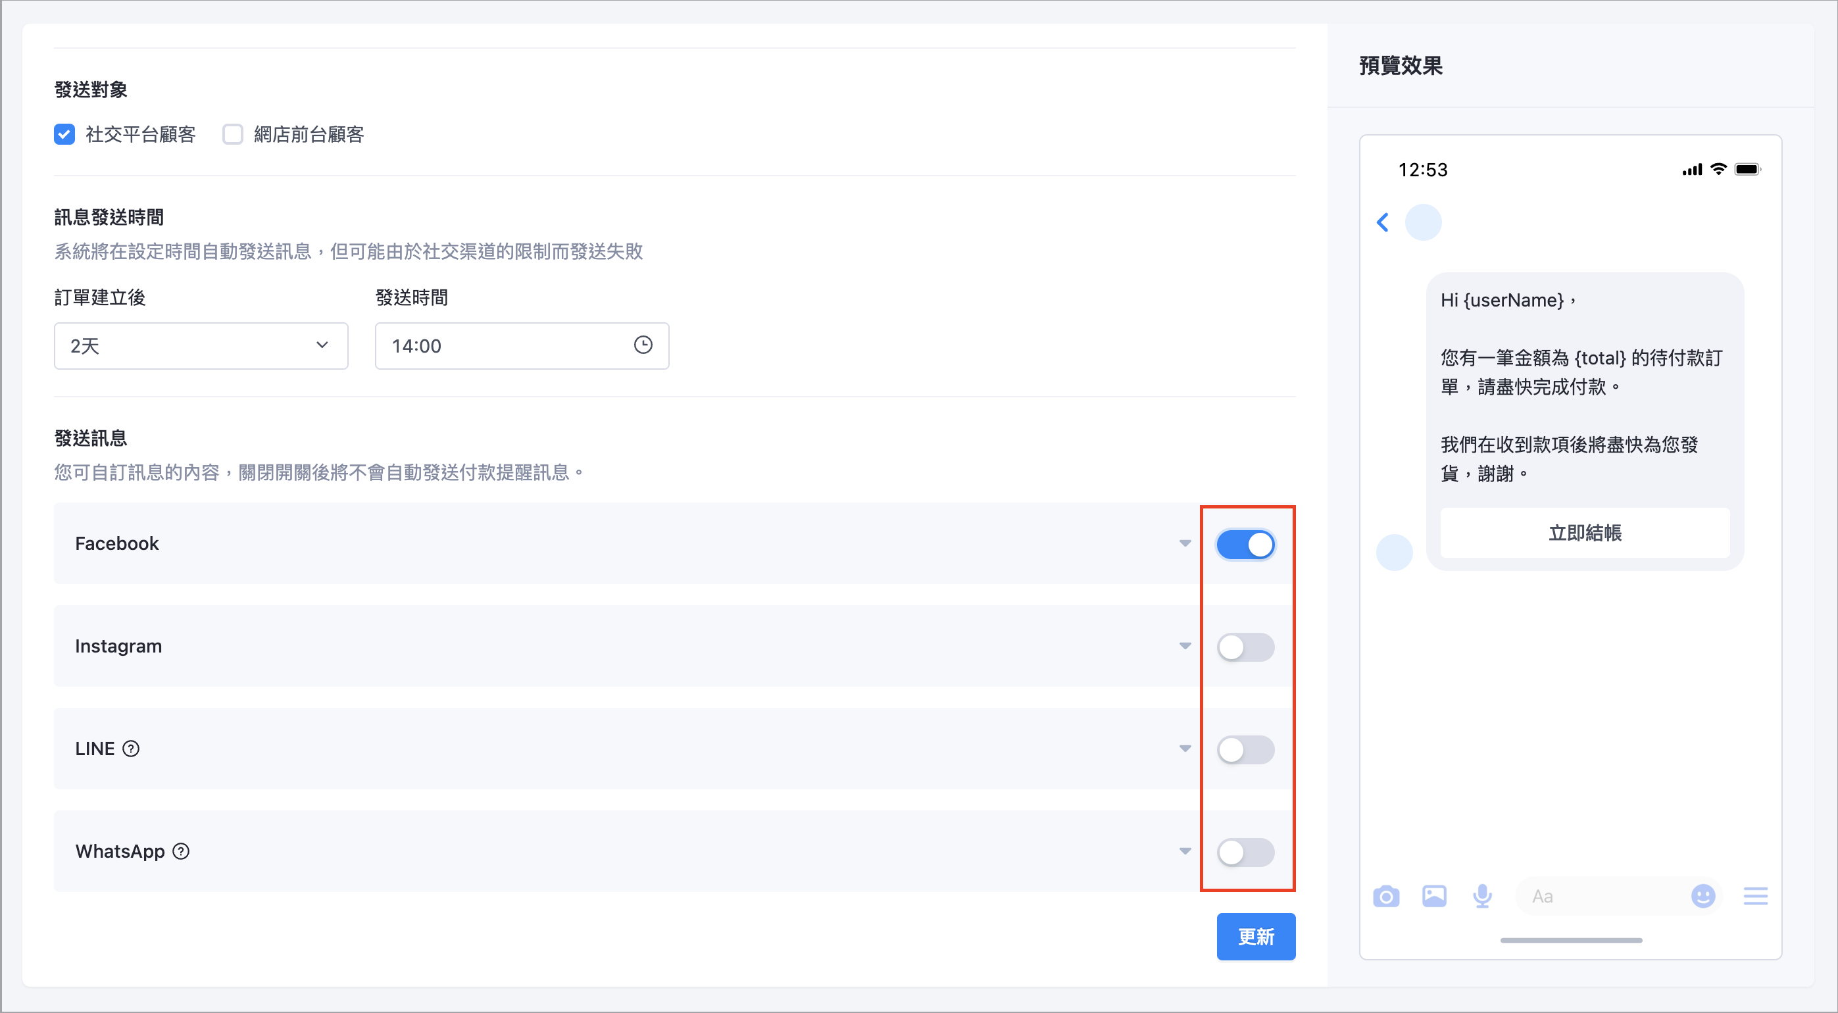Click the LINE row label
Viewport: 1838px width, 1013px height.
pyautogui.click(x=95, y=749)
